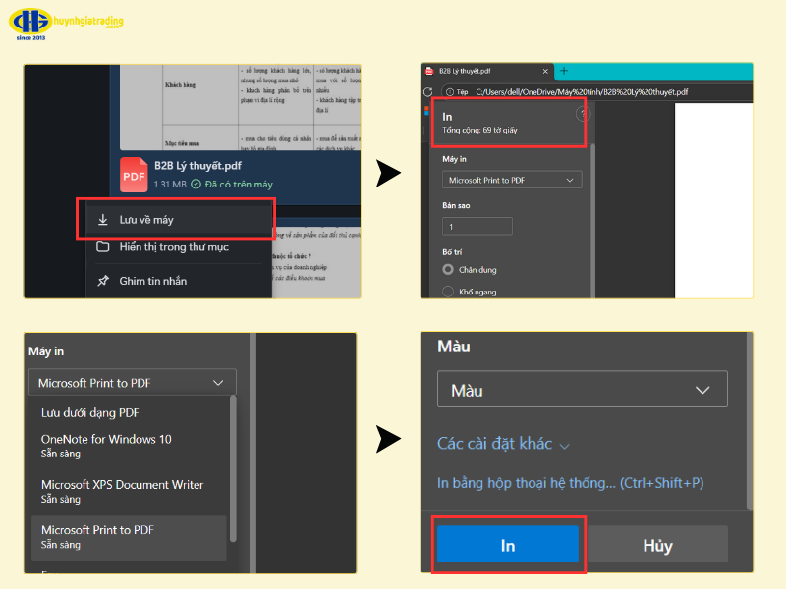This screenshot has height=589, width=786.
Task: Click the blue In print button
Action: click(x=507, y=545)
